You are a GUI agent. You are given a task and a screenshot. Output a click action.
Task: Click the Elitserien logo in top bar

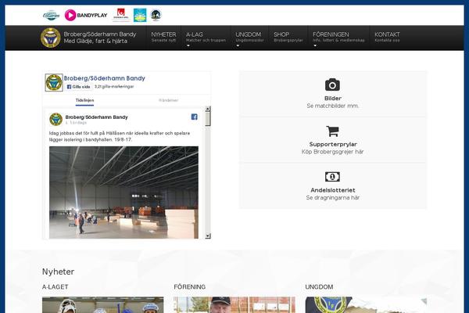coord(51,16)
